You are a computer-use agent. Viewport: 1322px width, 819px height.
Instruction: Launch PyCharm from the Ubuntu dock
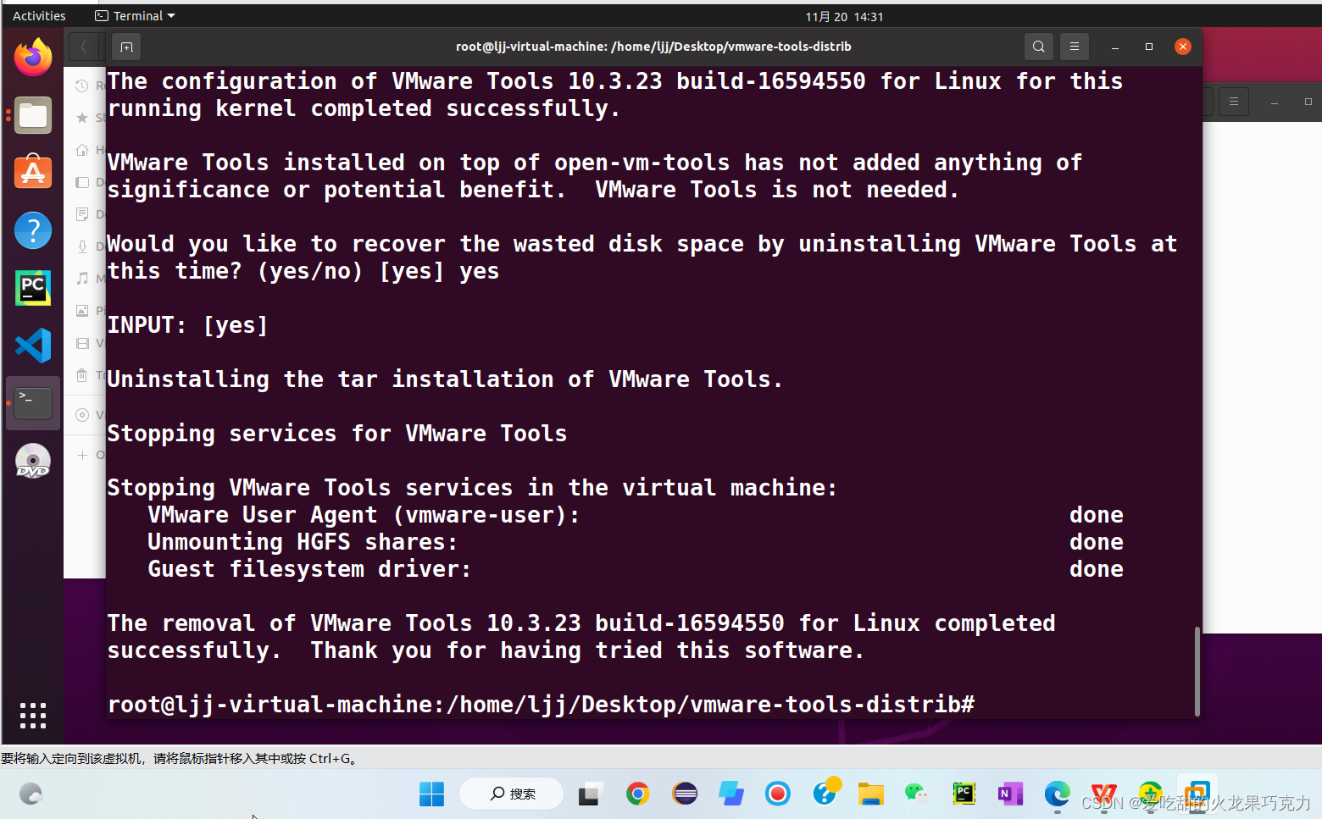(33, 288)
